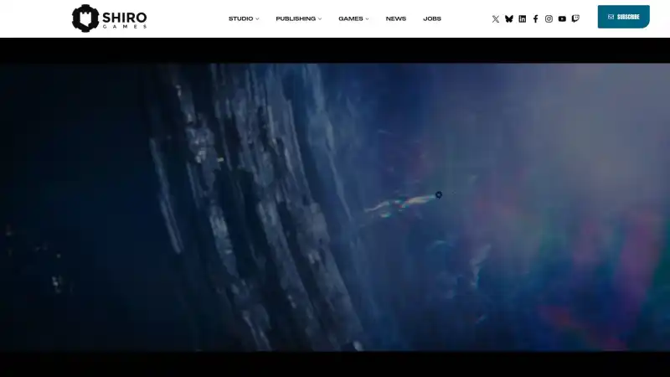Open the Twitch icon link

pos(575,18)
